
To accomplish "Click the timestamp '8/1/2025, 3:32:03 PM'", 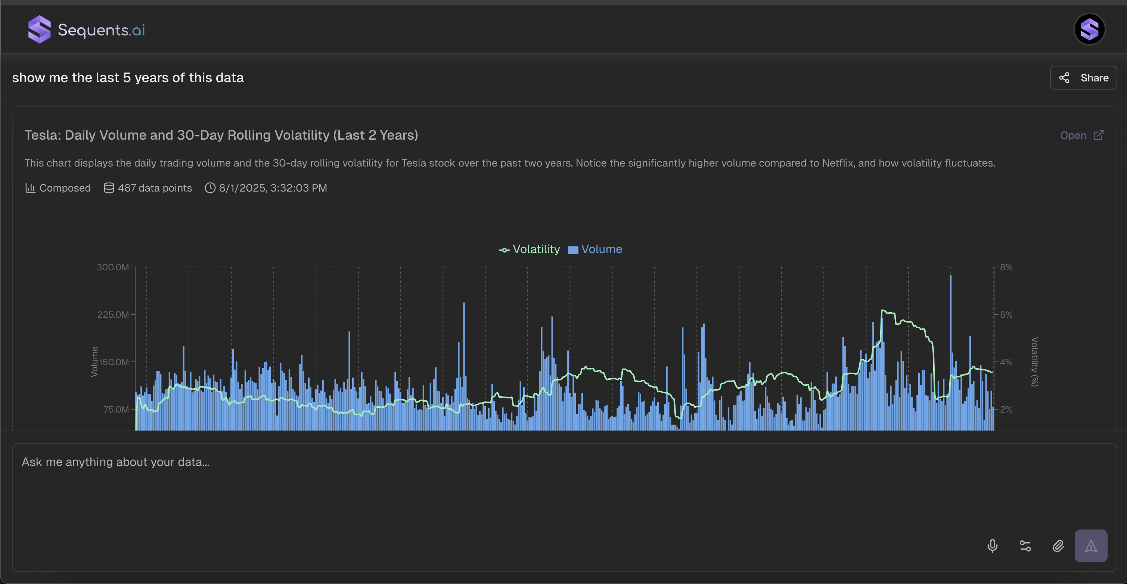I will pyautogui.click(x=273, y=188).
